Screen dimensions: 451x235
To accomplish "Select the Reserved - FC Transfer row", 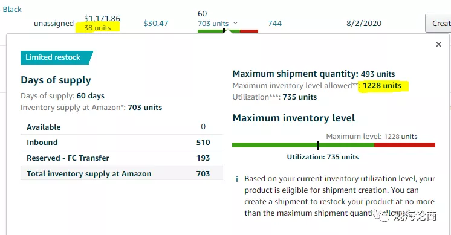I will pyautogui.click(x=122, y=158).
